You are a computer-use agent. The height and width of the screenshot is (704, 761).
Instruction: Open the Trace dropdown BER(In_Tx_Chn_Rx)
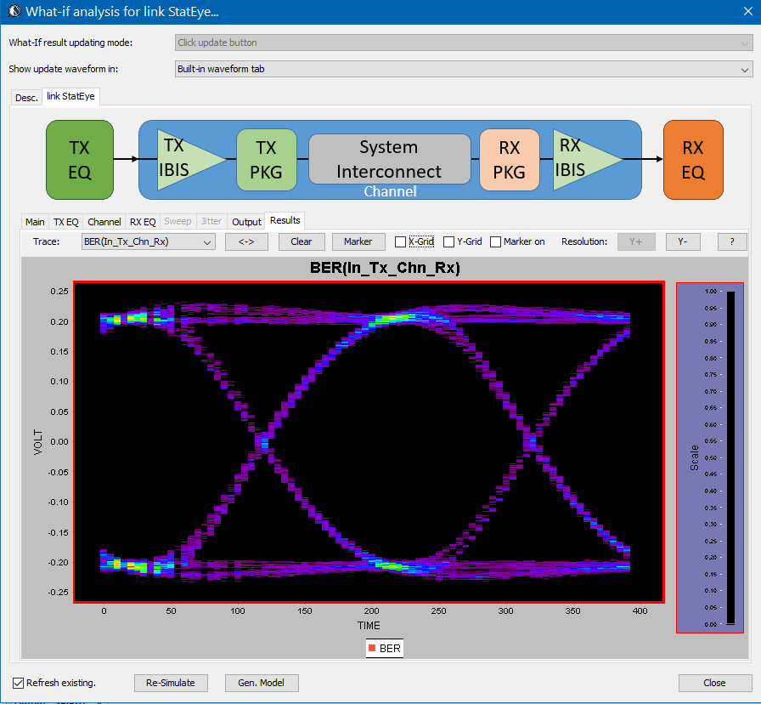[148, 241]
